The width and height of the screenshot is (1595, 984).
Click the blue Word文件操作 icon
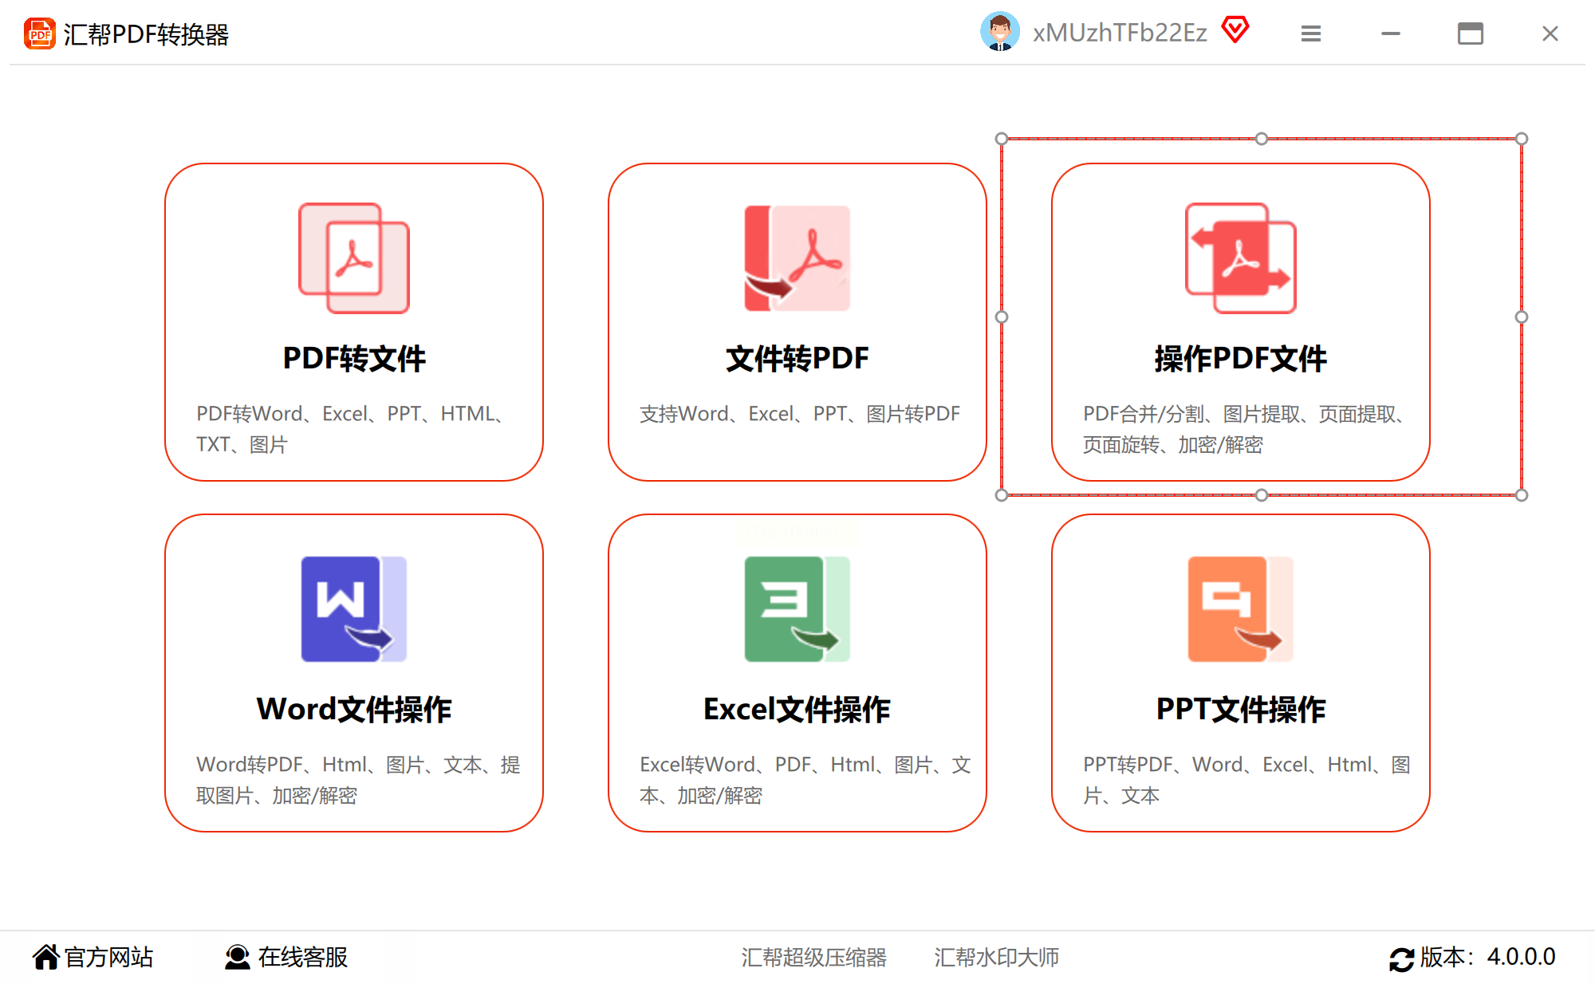pyautogui.click(x=354, y=608)
